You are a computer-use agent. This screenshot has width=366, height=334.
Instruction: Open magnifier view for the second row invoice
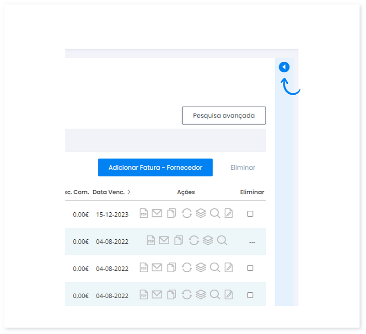click(x=222, y=241)
